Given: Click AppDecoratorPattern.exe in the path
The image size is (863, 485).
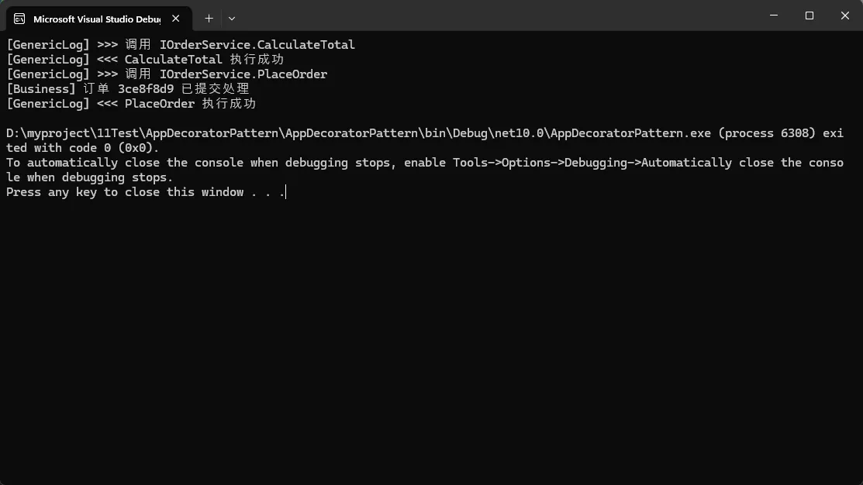Looking at the screenshot, I should (630, 133).
